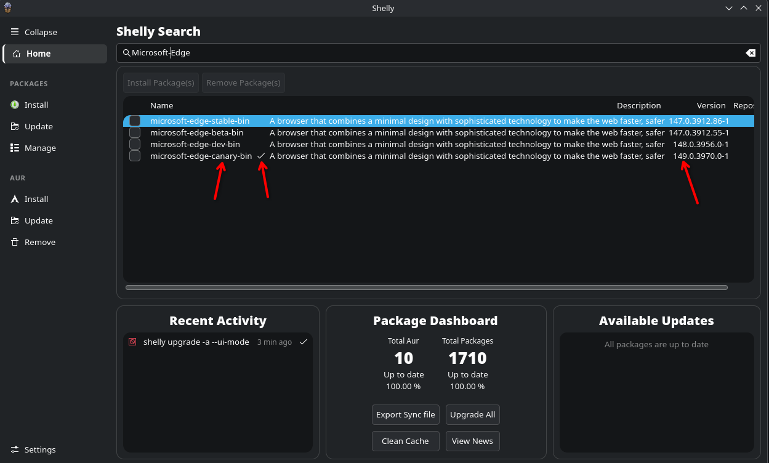Clear the search field with backspace icon
Viewport: 769px width, 463px height.
pyautogui.click(x=751, y=53)
